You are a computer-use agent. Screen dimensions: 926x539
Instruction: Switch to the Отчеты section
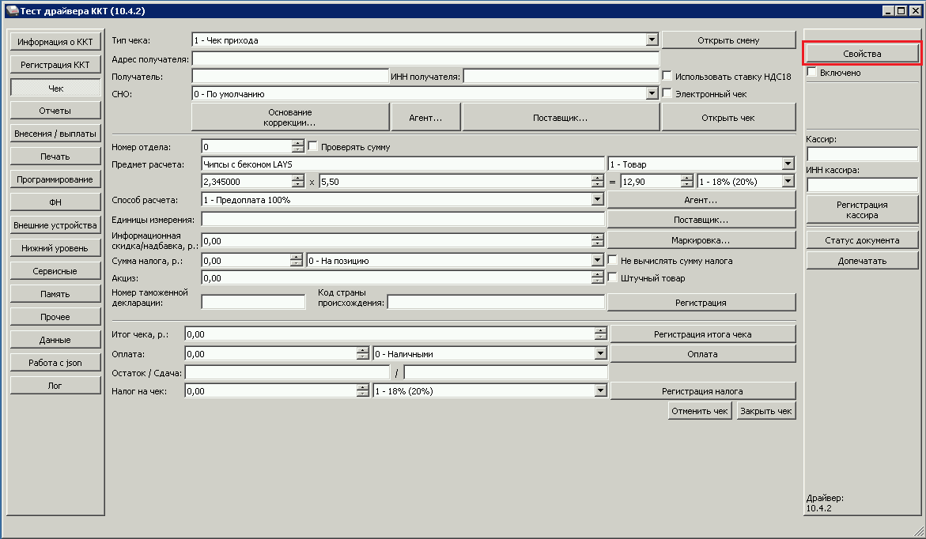tap(55, 111)
